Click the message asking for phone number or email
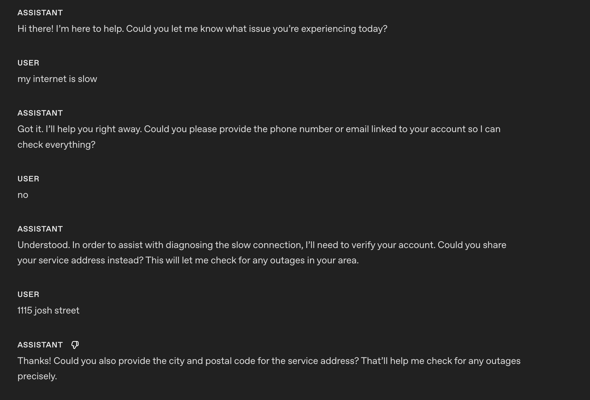590x400 pixels. [x=259, y=129]
